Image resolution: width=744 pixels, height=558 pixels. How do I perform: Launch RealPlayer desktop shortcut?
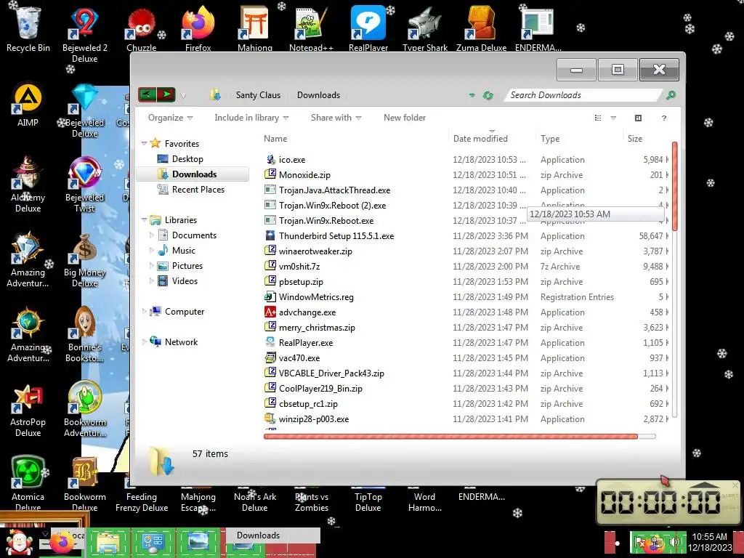click(x=368, y=28)
